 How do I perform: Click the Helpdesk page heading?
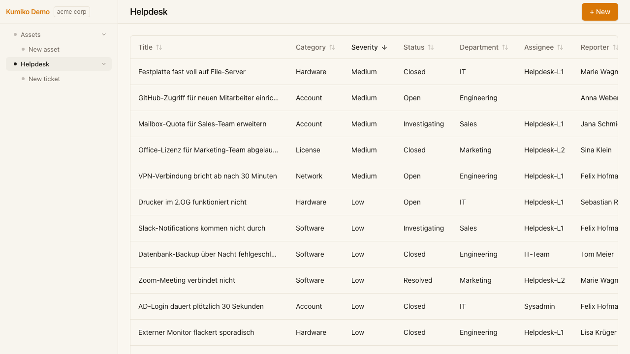coord(149,12)
